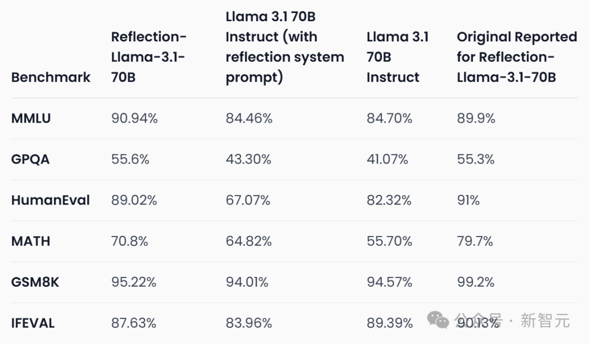Click the 90.94% MMLU score cell
This screenshot has width=589, height=344.
pyautogui.click(x=134, y=118)
